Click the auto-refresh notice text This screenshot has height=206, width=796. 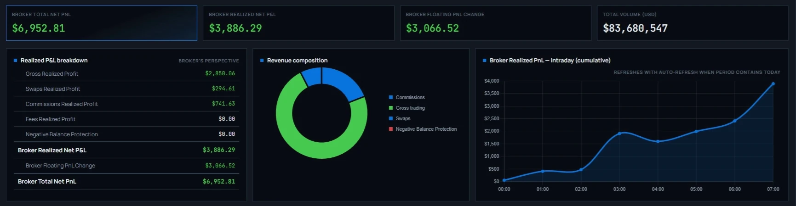pyautogui.click(x=697, y=72)
